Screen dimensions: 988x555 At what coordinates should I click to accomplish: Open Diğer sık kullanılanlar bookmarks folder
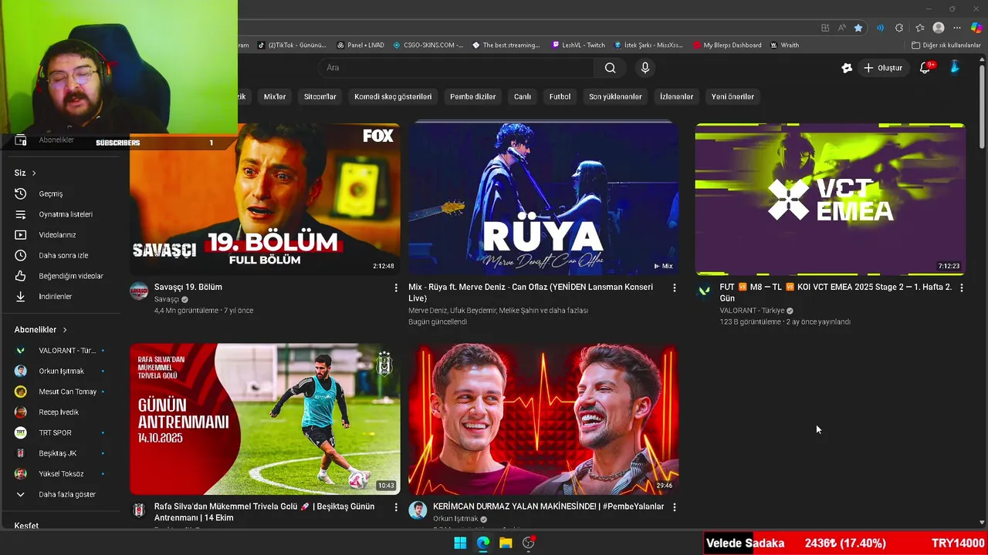coord(946,45)
